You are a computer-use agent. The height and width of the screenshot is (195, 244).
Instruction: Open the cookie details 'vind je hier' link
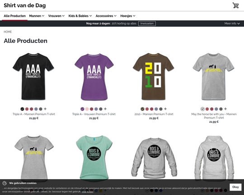[x=88, y=191]
